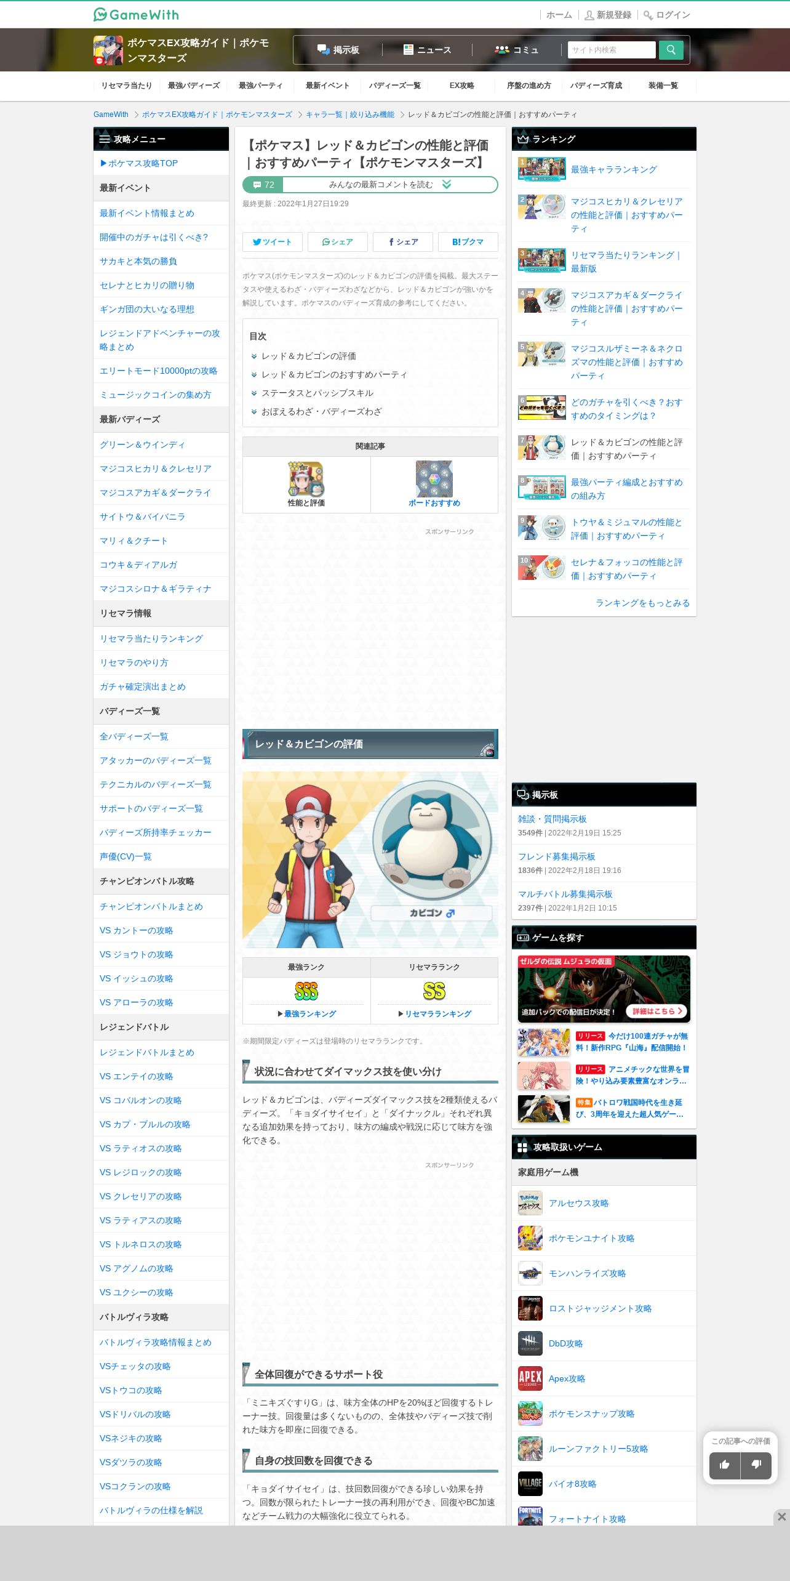Image resolution: width=790 pixels, height=1581 pixels.
Task: Open the 掲示板 header navigation item
Action: click(338, 50)
